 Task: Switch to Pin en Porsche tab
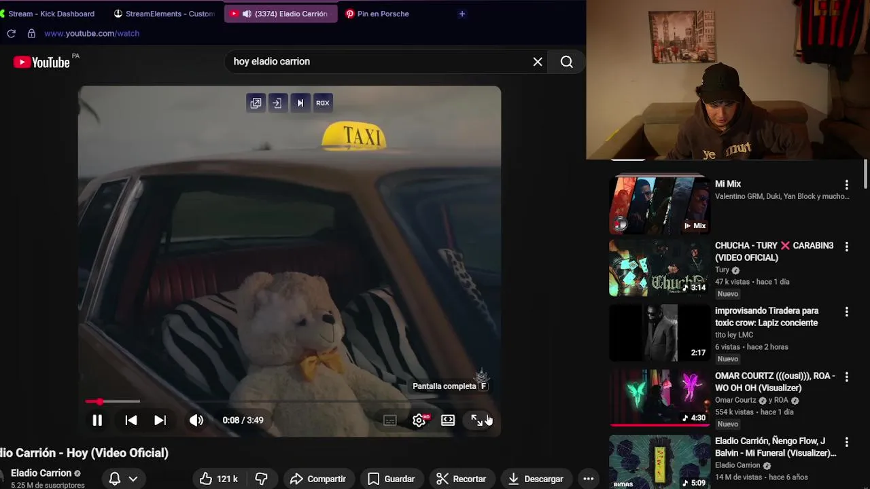(x=377, y=14)
